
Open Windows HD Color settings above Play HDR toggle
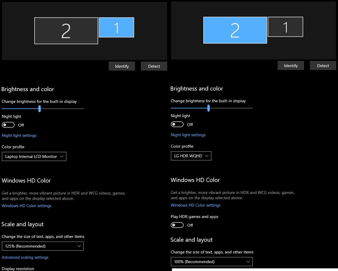coord(196,205)
